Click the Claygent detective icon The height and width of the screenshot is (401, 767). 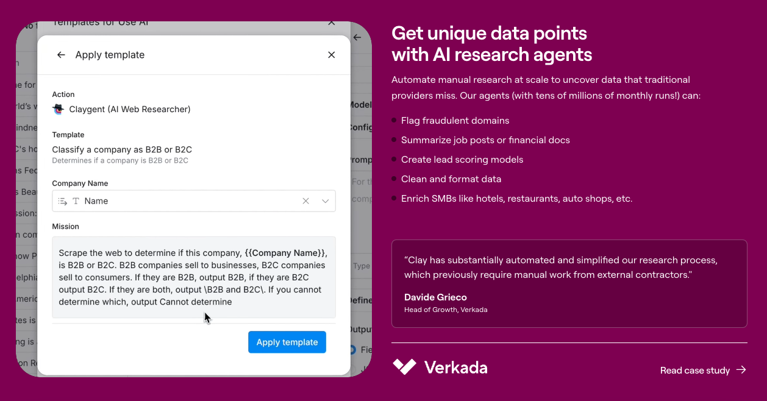tap(59, 109)
